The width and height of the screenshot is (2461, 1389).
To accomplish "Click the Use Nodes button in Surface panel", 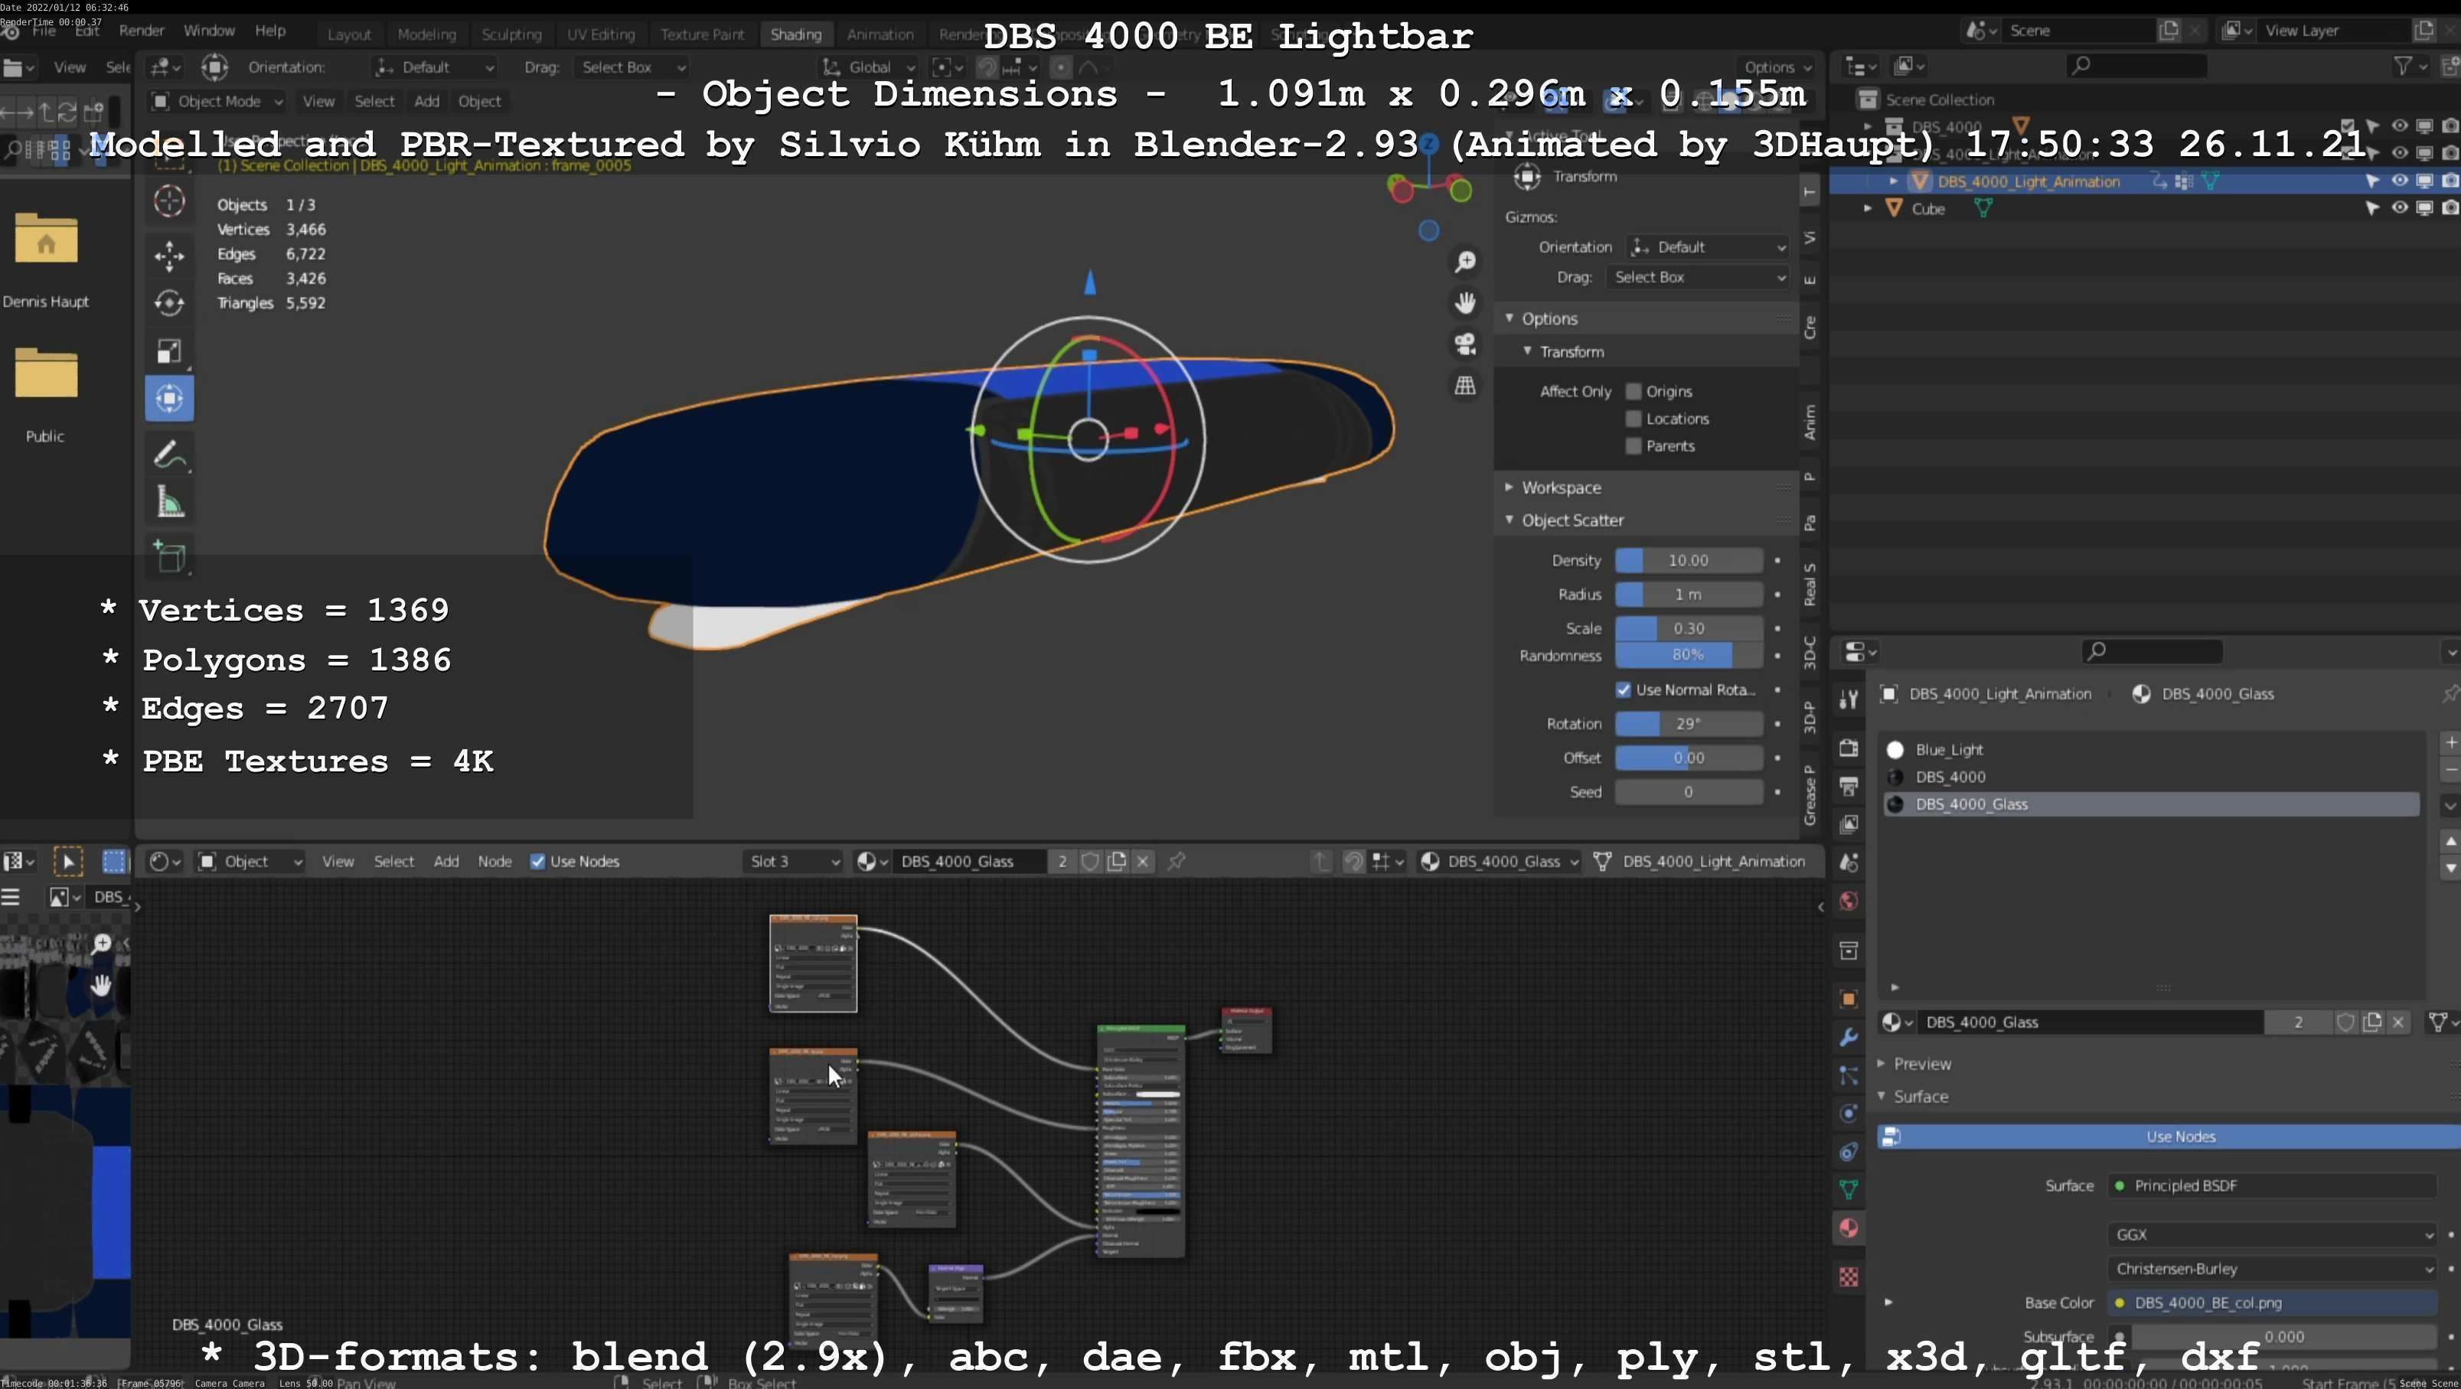I will click(2169, 1136).
